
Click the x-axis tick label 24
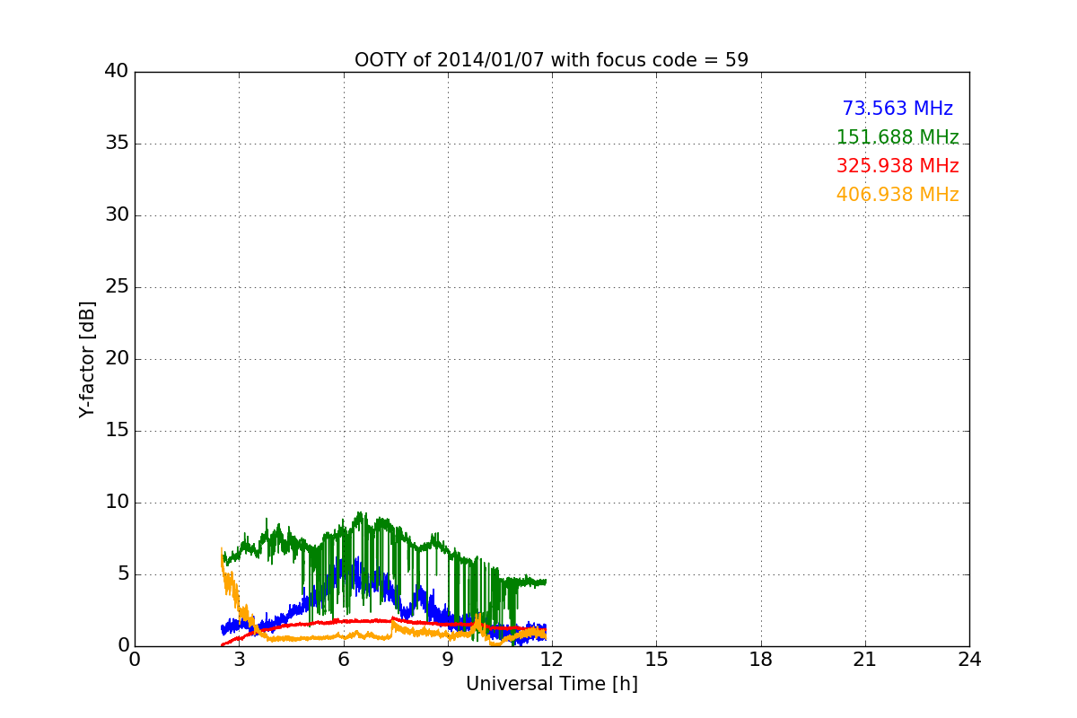[969, 660]
